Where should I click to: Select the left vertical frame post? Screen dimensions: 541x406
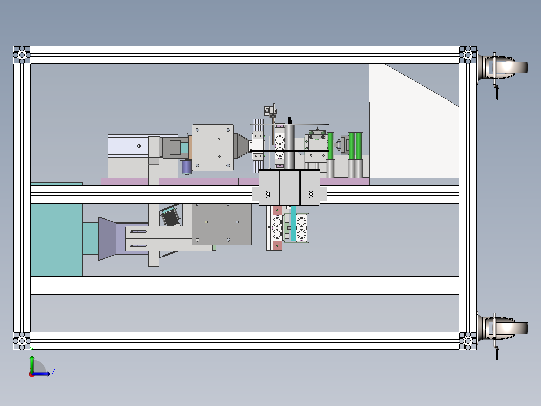point(22,197)
